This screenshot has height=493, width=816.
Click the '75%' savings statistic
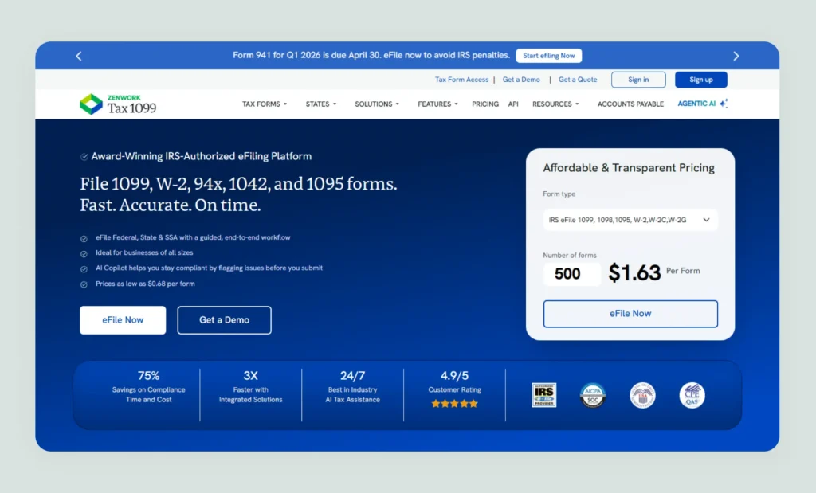coord(149,375)
